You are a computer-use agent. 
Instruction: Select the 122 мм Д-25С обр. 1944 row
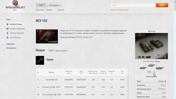pyautogui.click(x=82, y=95)
